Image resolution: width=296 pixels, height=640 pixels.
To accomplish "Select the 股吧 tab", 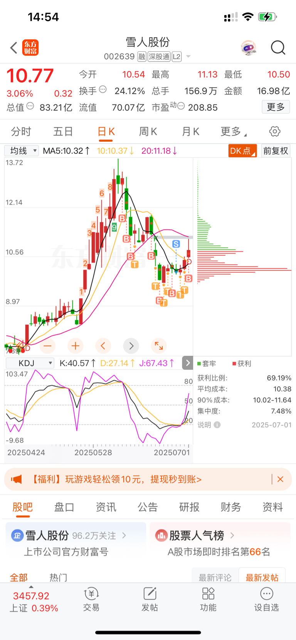I will tap(23, 507).
